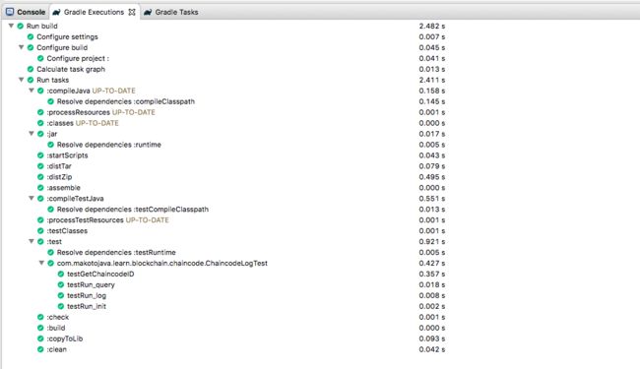Switch to the Console tab
This screenshot has height=369, width=640.
(26, 12)
